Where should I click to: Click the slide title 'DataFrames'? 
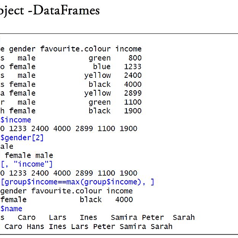66,10
